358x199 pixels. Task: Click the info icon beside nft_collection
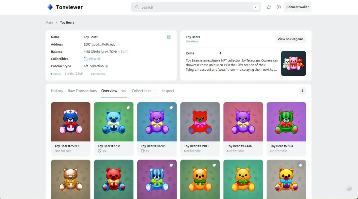(x=107, y=66)
